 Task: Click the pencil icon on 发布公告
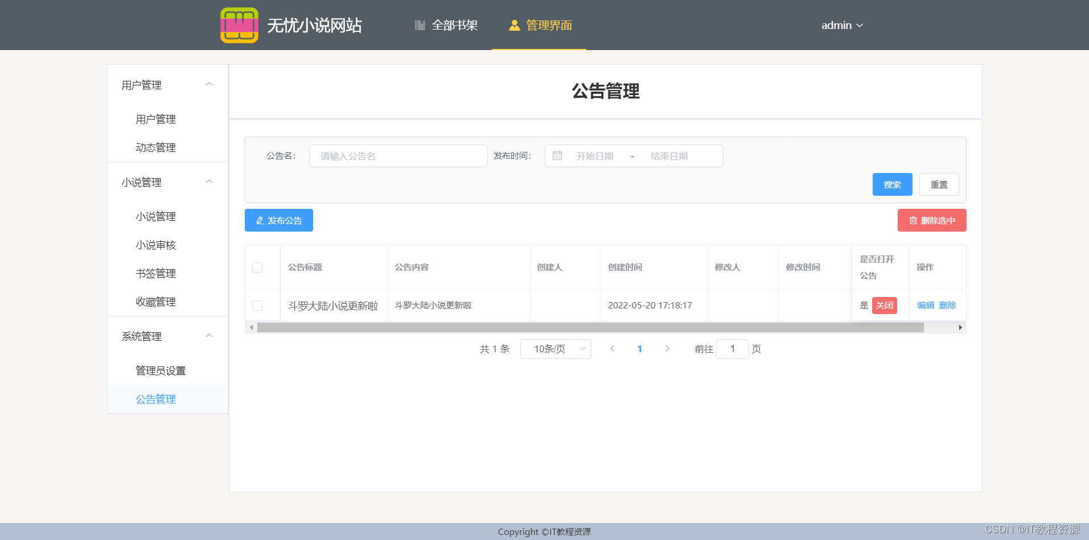pos(260,220)
